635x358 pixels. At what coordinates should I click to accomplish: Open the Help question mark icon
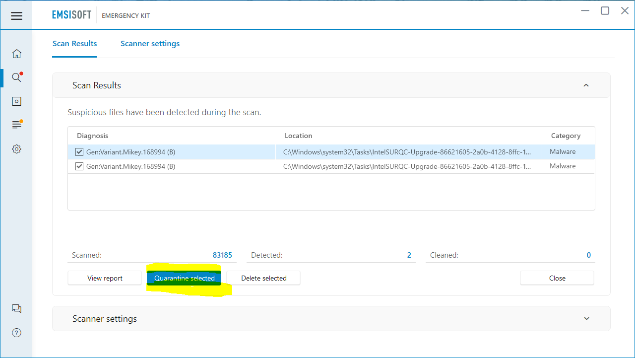(16, 333)
